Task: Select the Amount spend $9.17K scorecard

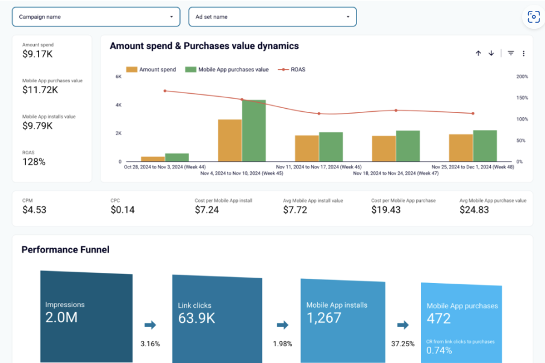Action: (38, 50)
